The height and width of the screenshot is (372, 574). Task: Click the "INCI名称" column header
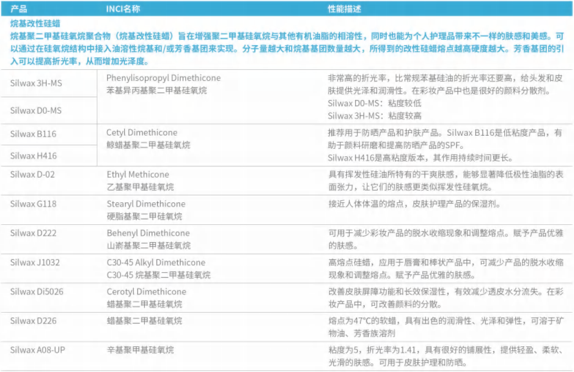click(x=123, y=9)
